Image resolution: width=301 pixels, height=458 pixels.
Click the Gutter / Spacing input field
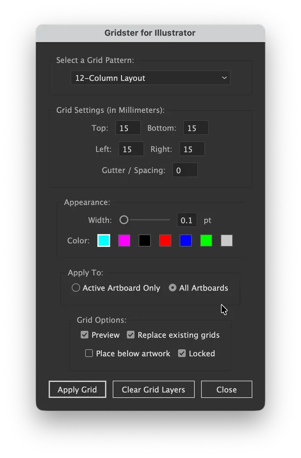point(185,170)
